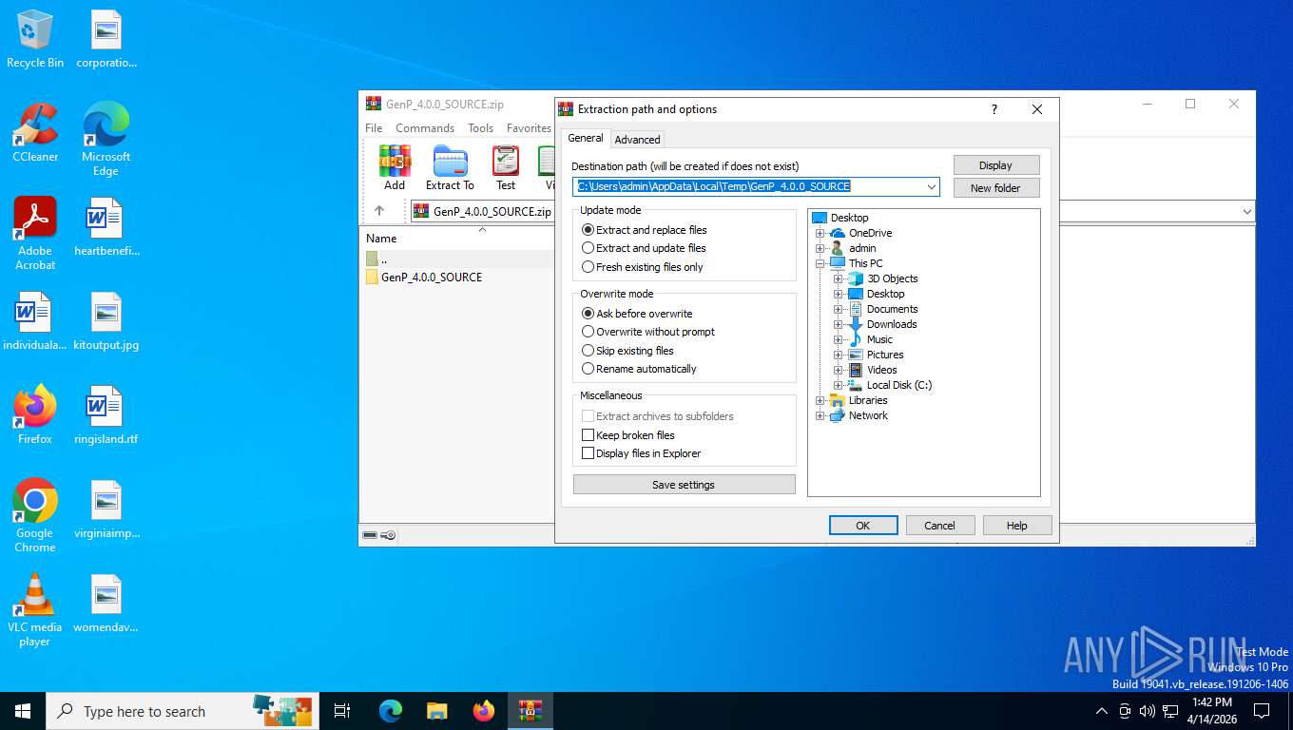This screenshot has width=1293, height=730.
Task: Click the Help button in dialog
Action: click(x=1017, y=526)
